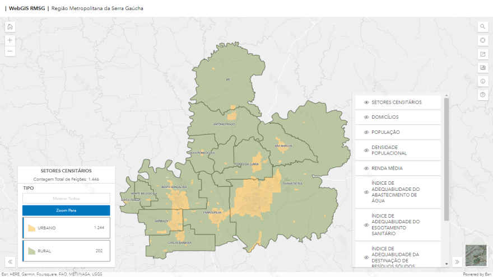Open the map search magnifier
The image size is (493, 277).
483,27
